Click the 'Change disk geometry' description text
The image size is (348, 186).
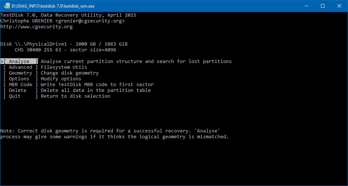[70, 73]
